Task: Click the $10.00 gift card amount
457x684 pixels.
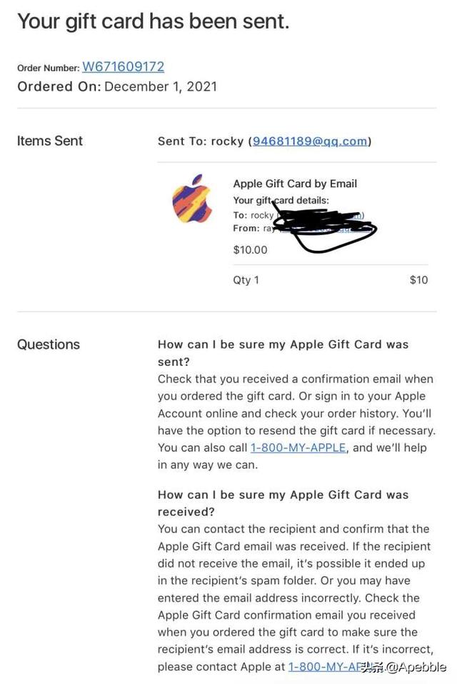Action: (x=250, y=250)
